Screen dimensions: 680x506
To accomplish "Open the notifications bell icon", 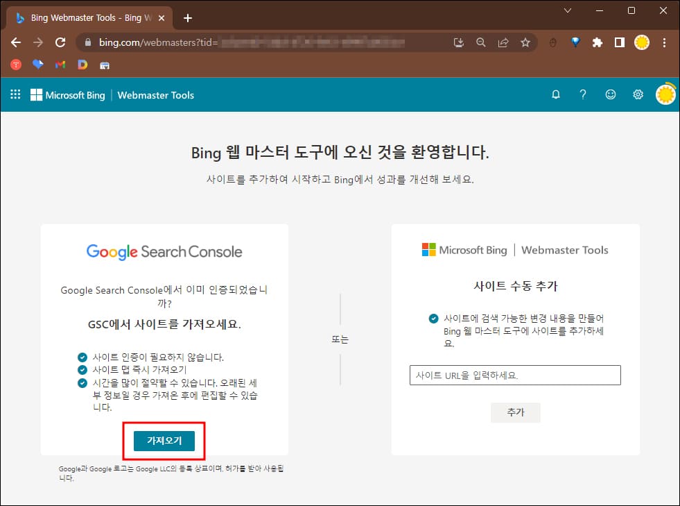I will click(x=555, y=94).
